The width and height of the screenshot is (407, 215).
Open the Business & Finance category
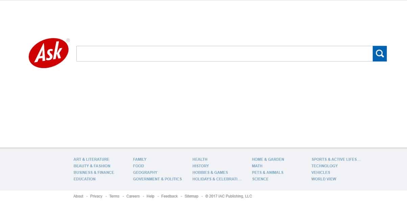(94, 172)
